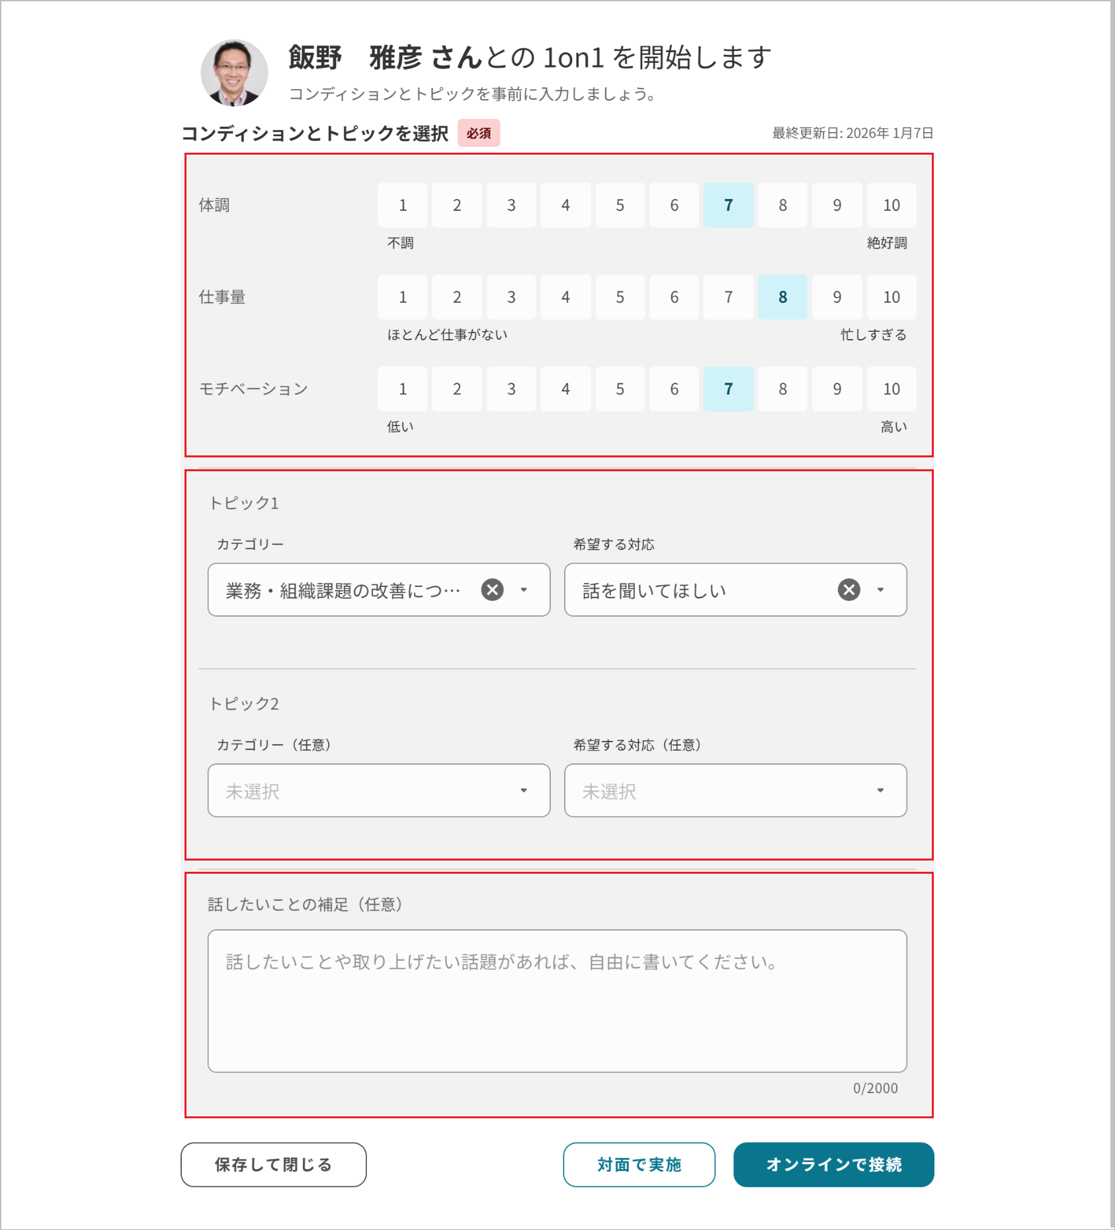Click the 保存して閉じる button
Viewport: 1115px width, 1230px height.
pyautogui.click(x=272, y=1165)
